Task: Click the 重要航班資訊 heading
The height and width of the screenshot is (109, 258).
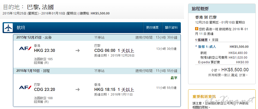Action: click(204, 97)
